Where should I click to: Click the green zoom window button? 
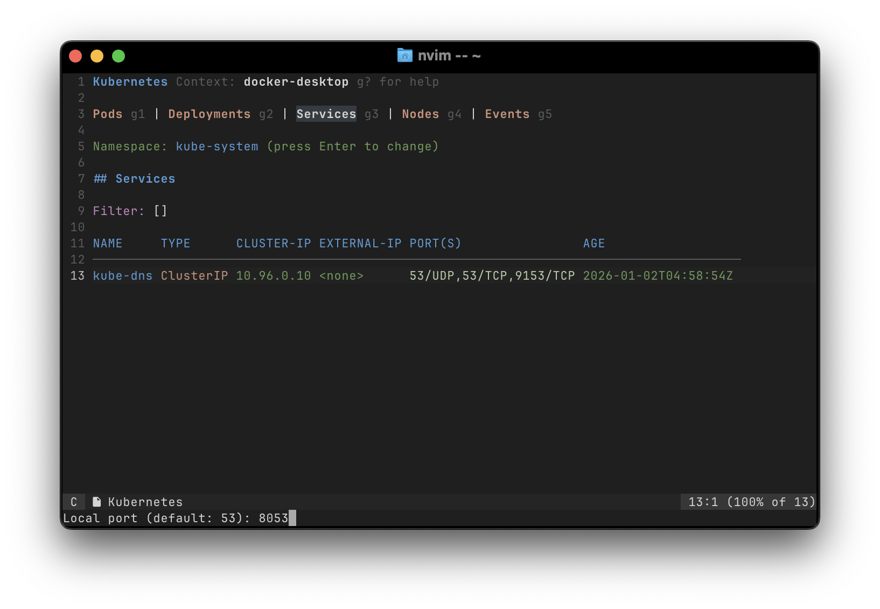(118, 56)
